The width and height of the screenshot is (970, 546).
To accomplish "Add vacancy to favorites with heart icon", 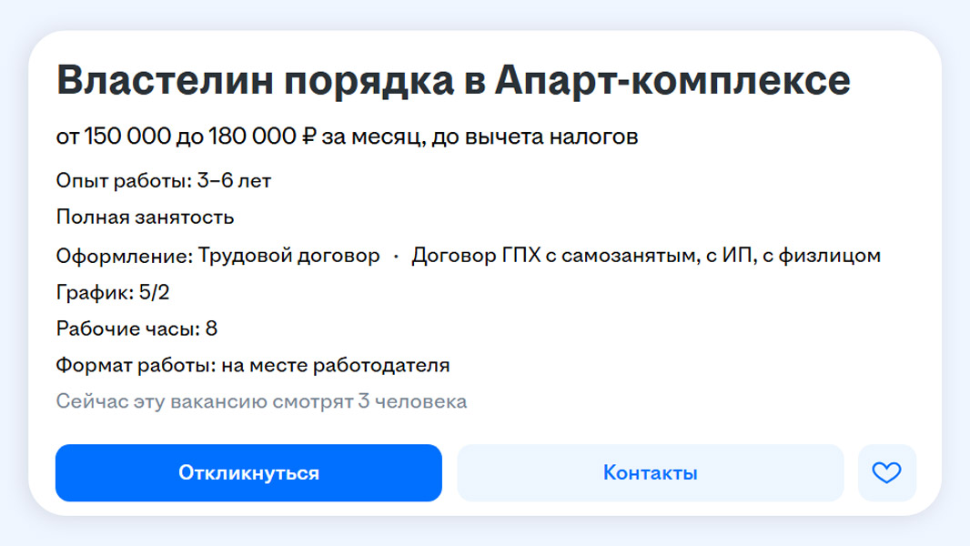I will click(886, 473).
